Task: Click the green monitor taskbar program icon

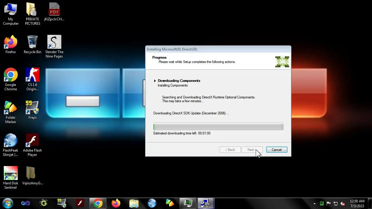Action: click(x=188, y=203)
